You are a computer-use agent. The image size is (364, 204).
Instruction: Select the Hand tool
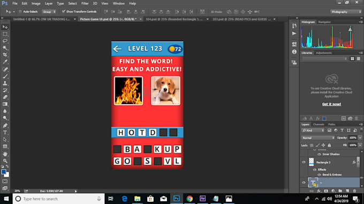(x=5, y=154)
